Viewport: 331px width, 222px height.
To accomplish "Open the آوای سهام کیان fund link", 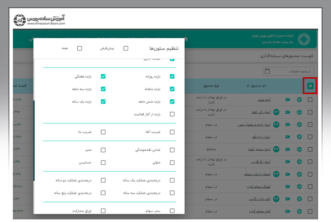I will (259, 211).
